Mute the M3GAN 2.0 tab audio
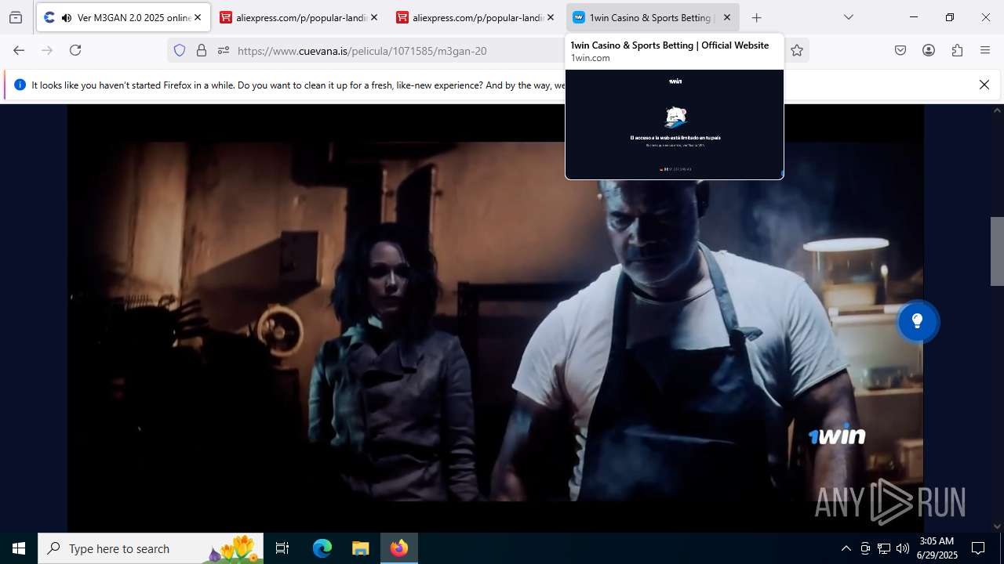 (67, 17)
